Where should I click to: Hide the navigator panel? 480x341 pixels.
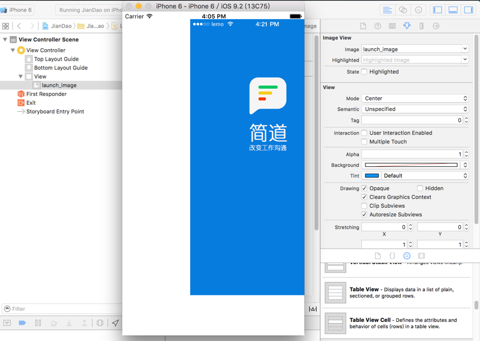[438, 10]
